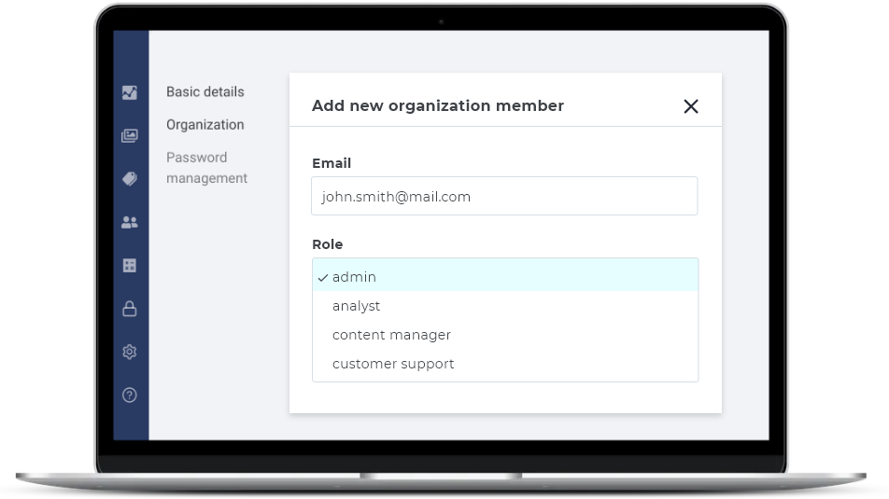The height and width of the screenshot is (499, 889).
Task: Click the checkmark next to admin
Action: [322, 277]
